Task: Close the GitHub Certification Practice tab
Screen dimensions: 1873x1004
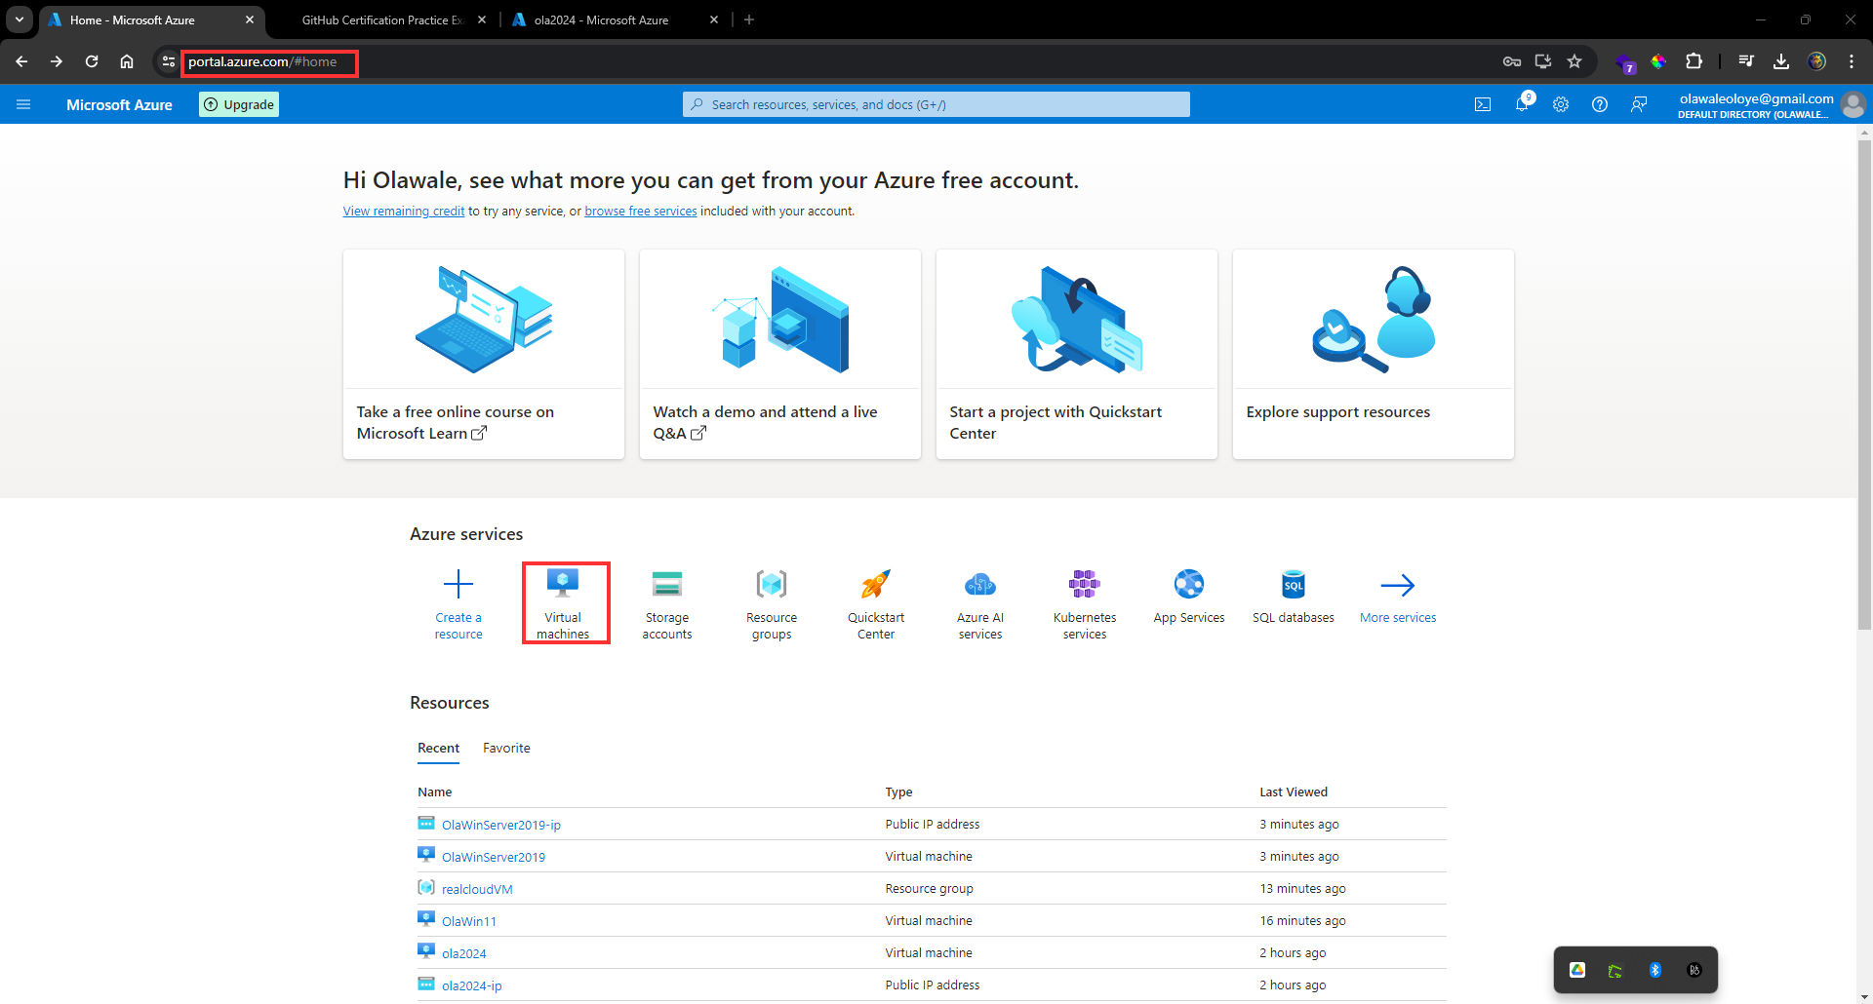Action: (482, 19)
